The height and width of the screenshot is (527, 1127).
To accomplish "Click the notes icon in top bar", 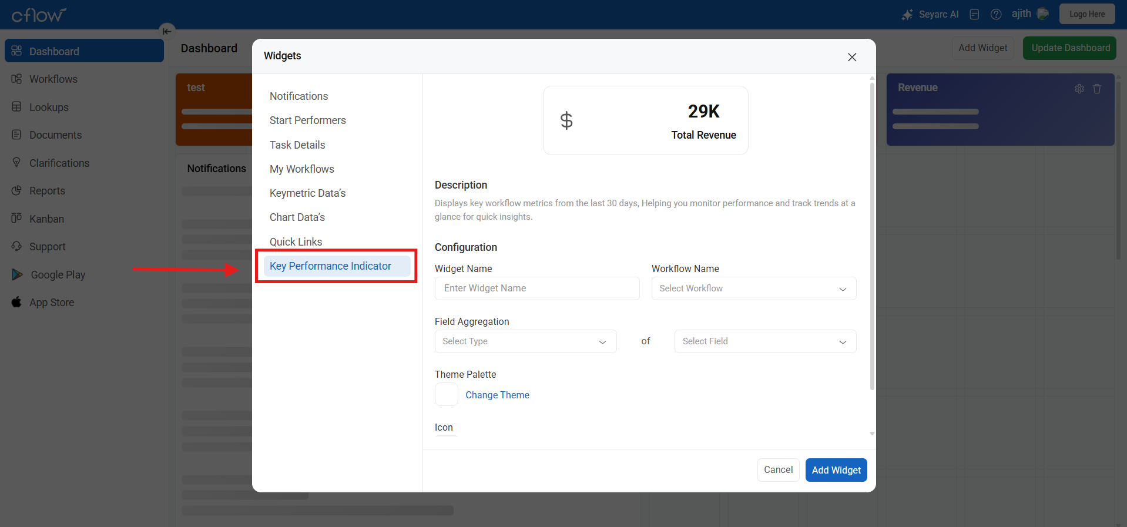I will pyautogui.click(x=974, y=15).
